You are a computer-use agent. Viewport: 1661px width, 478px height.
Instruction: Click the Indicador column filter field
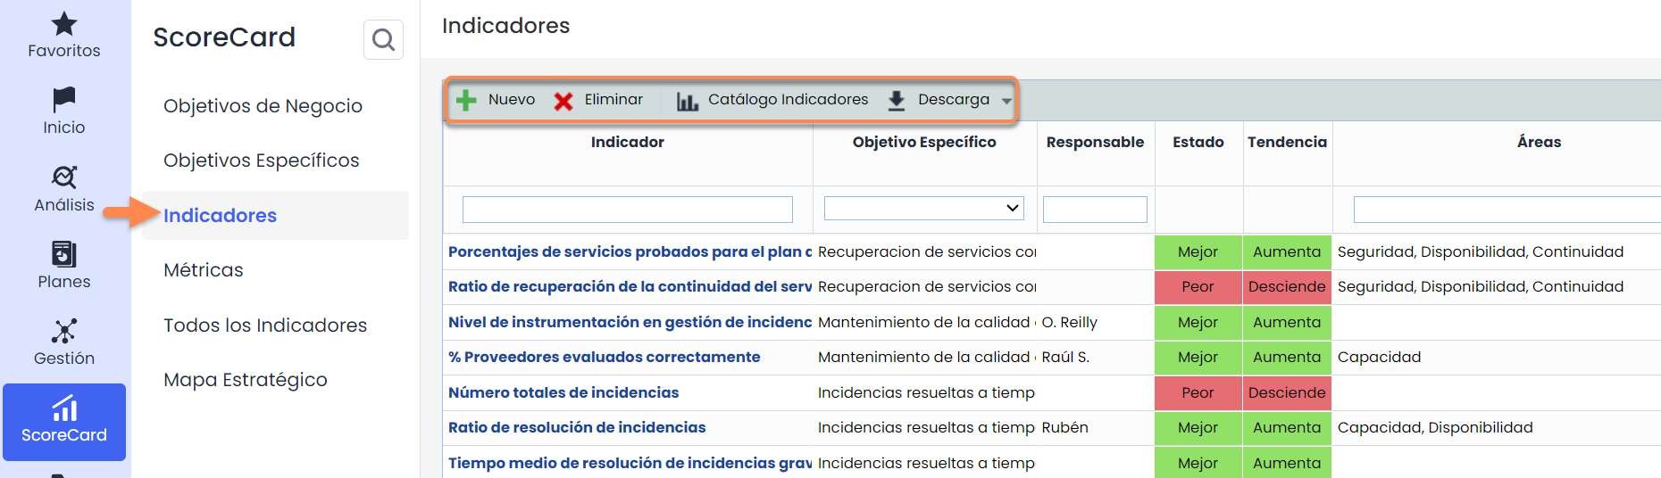(x=627, y=210)
